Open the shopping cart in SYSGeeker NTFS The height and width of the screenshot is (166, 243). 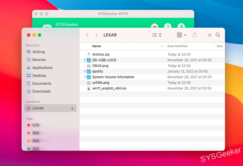click(154, 26)
